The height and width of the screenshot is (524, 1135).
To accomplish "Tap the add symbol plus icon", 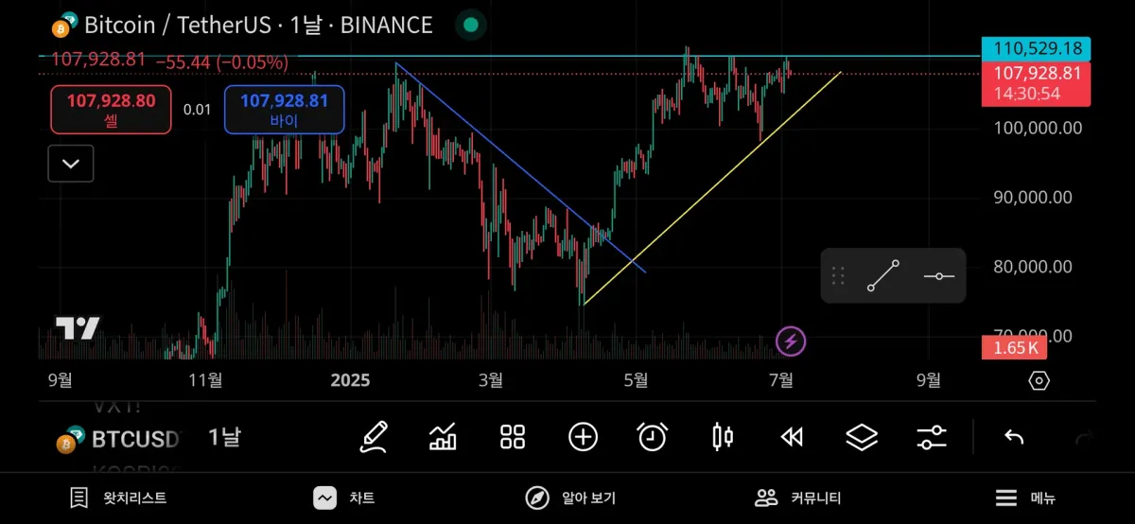I will 583,437.
